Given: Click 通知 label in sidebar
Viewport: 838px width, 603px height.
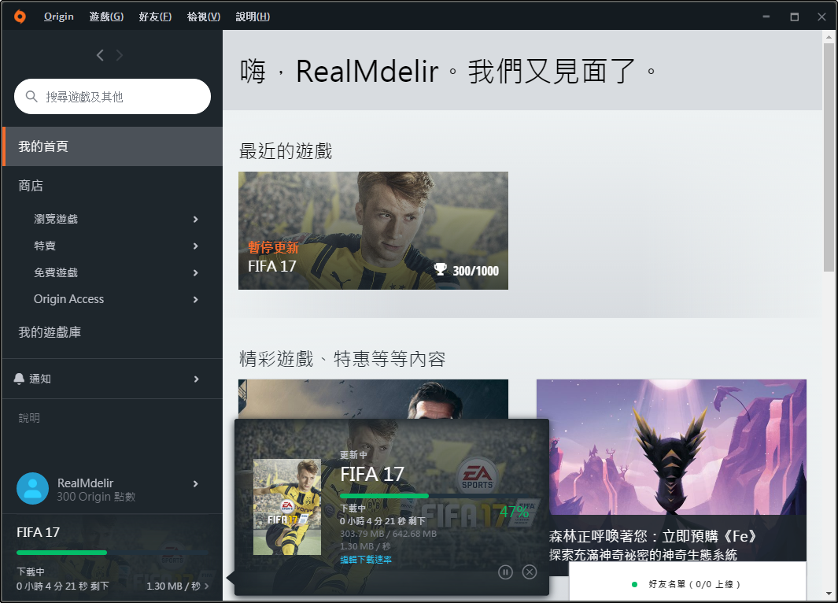Looking at the screenshot, I should click(40, 379).
